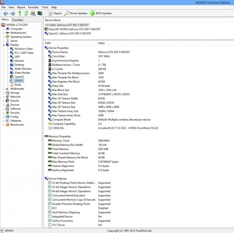Select Direct3D: NVIDIA GeForce GTX 650 Ti BOOST
This screenshot has height=233, width=234.
(73, 29)
